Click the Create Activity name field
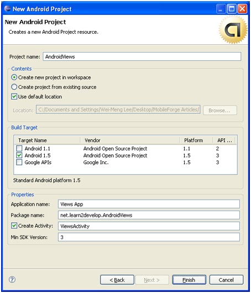This screenshot has height=293, width=251. tap(149, 226)
